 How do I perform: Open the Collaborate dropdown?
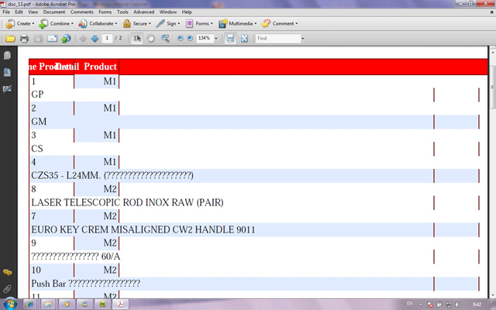(98, 23)
